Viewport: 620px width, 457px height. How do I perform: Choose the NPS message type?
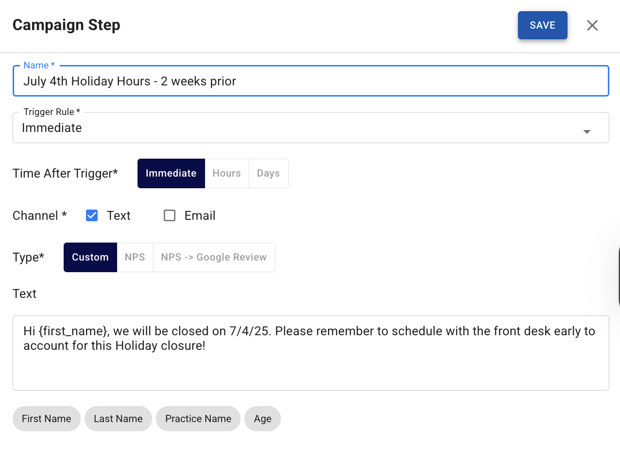pos(135,257)
